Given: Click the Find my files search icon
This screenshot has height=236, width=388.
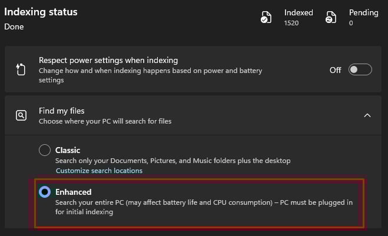Looking at the screenshot, I should [x=21, y=115].
